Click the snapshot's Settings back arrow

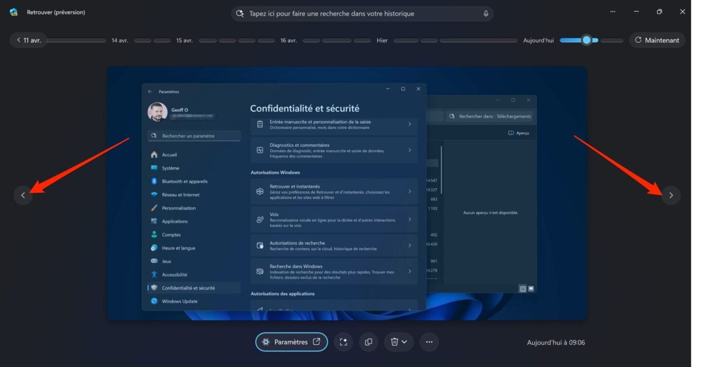pyautogui.click(x=150, y=92)
